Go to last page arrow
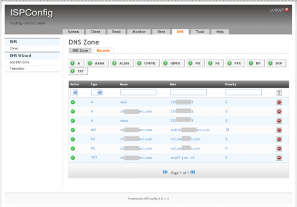This screenshot has height=207, width=297. point(192,172)
